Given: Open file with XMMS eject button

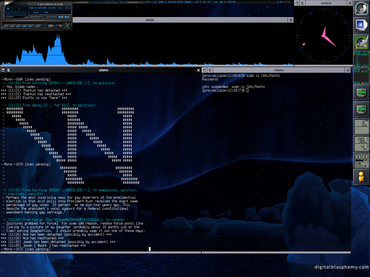Looking at the screenshot, I should 39,26.
